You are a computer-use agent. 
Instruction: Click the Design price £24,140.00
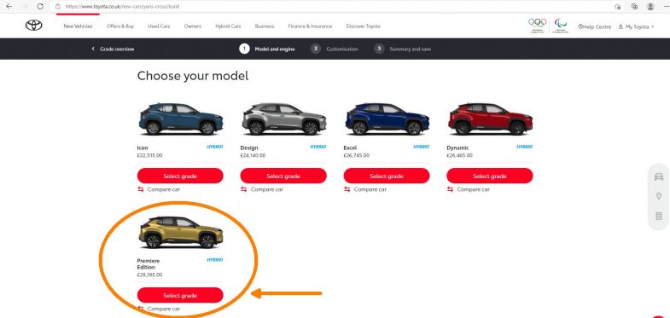pyautogui.click(x=253, y=155)
